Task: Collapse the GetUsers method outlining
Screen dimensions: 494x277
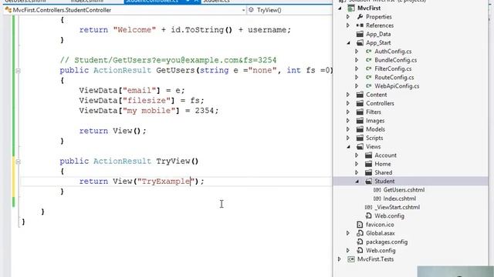Action: [x=18, y=71]
